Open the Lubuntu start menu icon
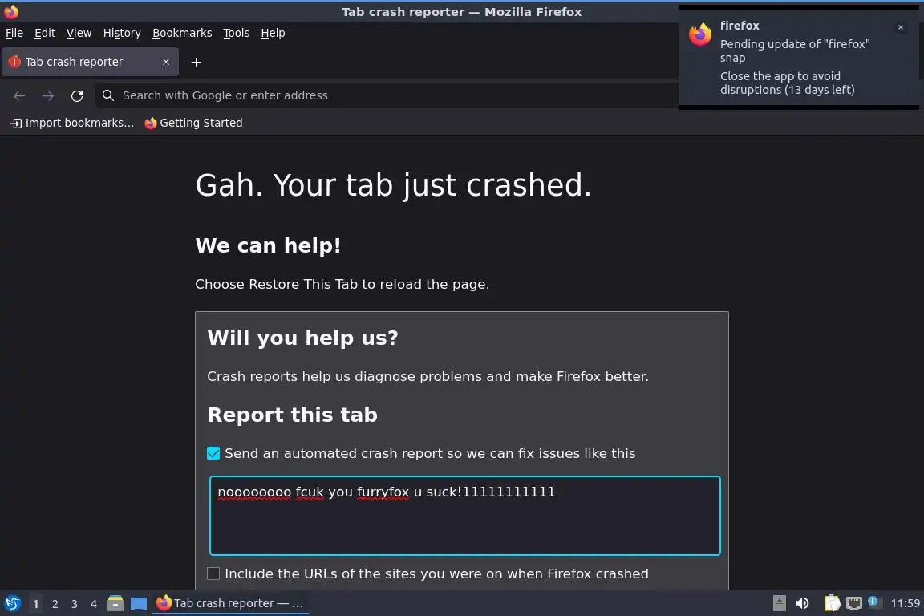Image resolution: width=924 pixels, height=616 pixels. [12, 603]
